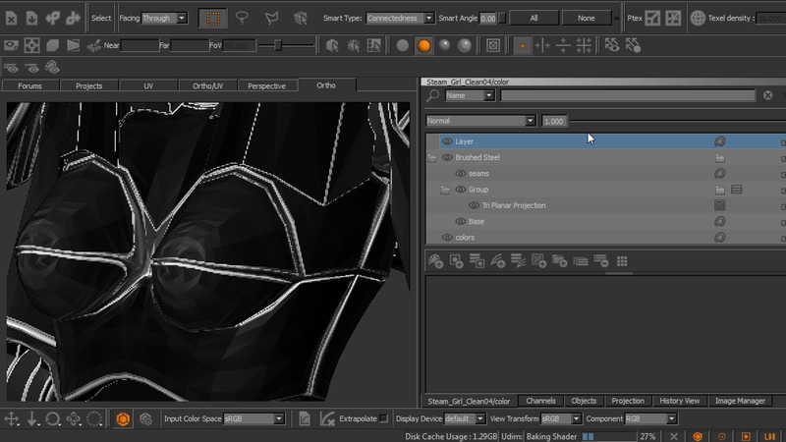Click the orange hexagon icon in bottom toolbar
786x442 pixels.
pyautogui.click(x=123, y=418)
